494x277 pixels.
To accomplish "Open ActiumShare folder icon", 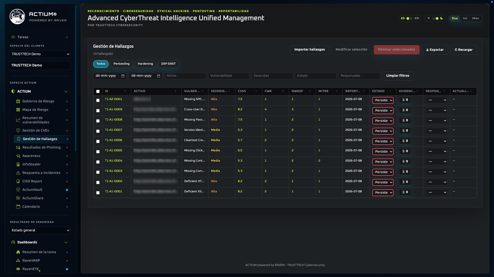I will [18, 198].
